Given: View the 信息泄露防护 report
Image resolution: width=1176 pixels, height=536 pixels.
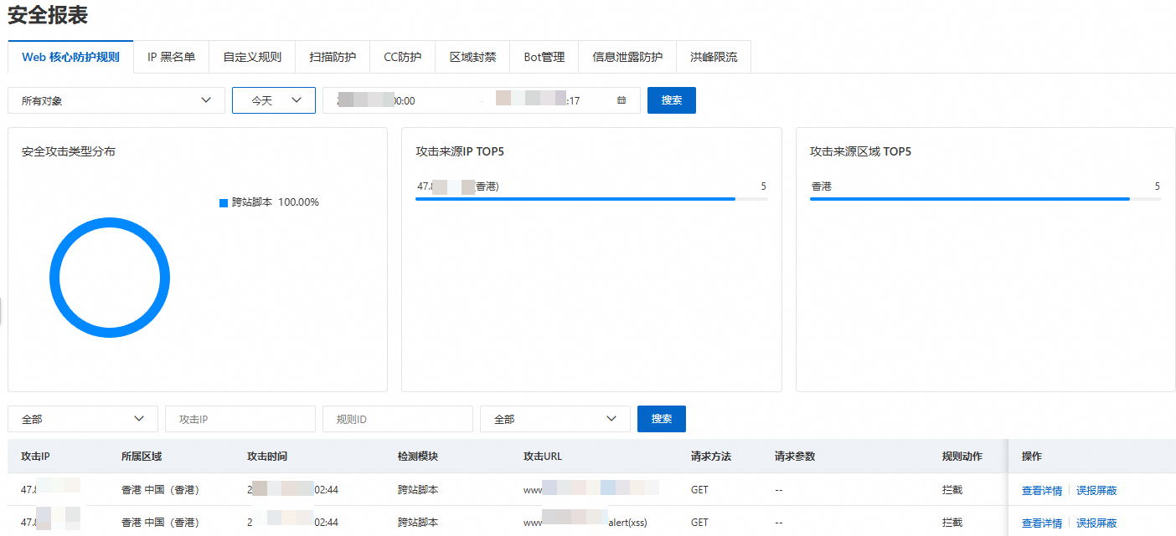Looking at the screenshot, I should (x=627, y=57).
